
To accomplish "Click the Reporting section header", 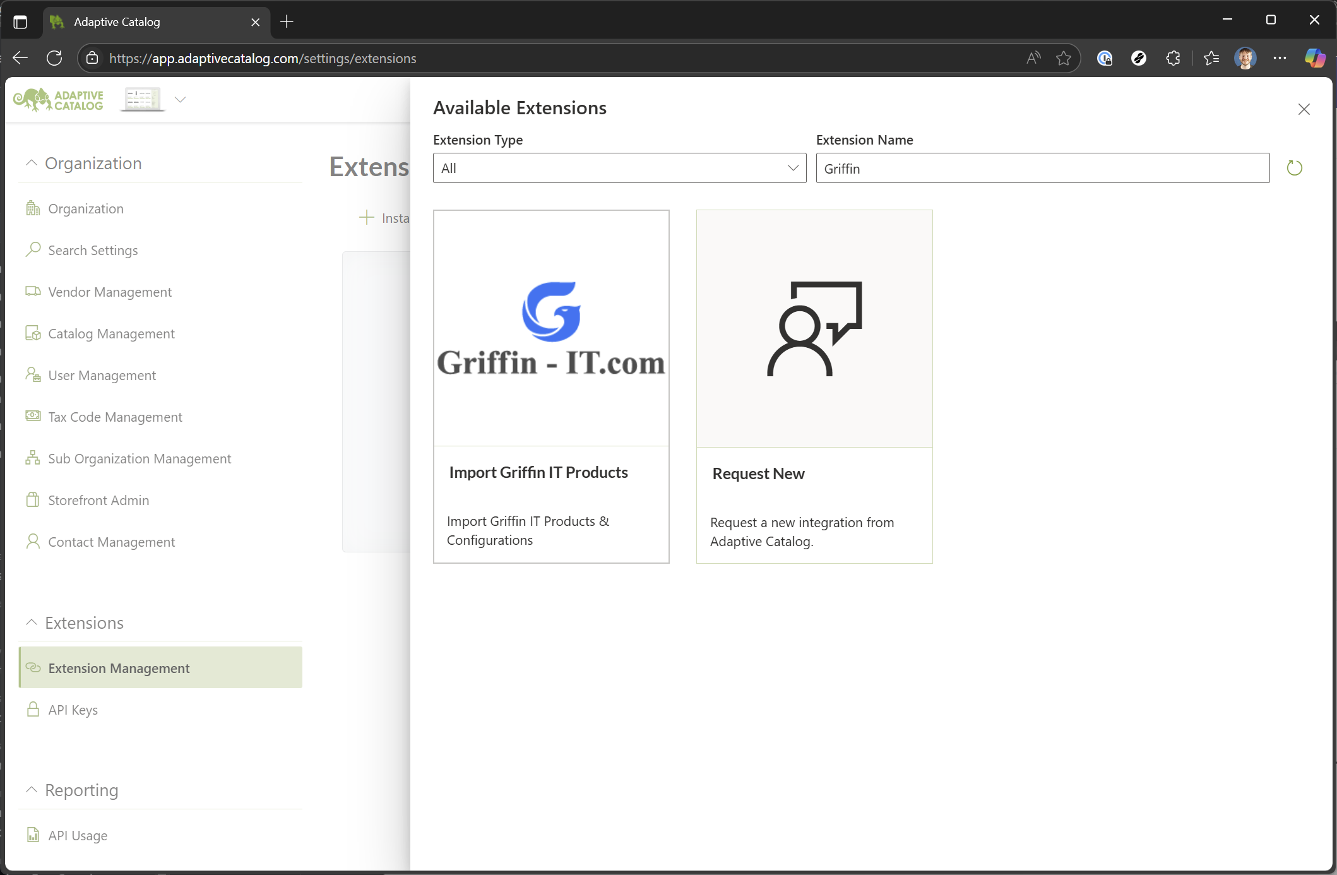I will 81,790.
